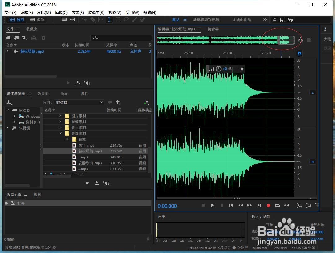Select the Razor tool
Screen dimensions: 335x253
(x=93, y=19)
